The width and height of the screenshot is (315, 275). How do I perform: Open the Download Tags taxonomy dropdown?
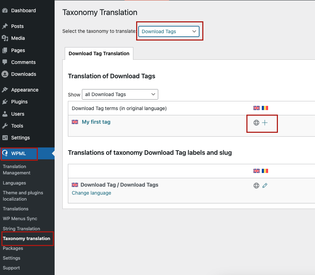tap(169, 31)
